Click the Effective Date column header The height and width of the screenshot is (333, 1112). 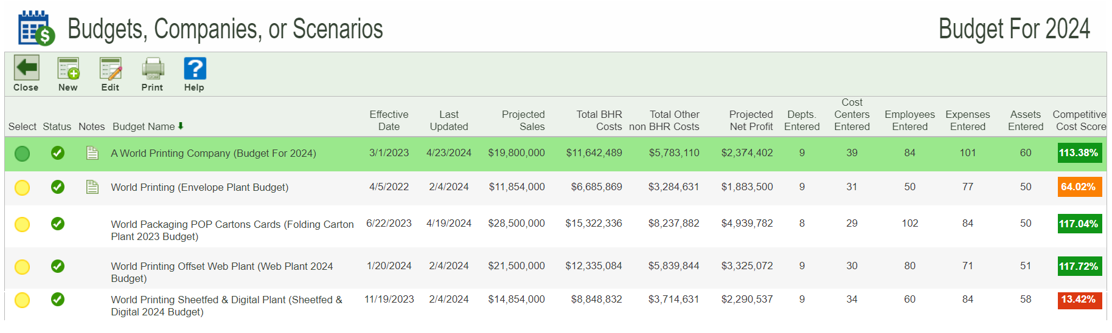point(389,120)
